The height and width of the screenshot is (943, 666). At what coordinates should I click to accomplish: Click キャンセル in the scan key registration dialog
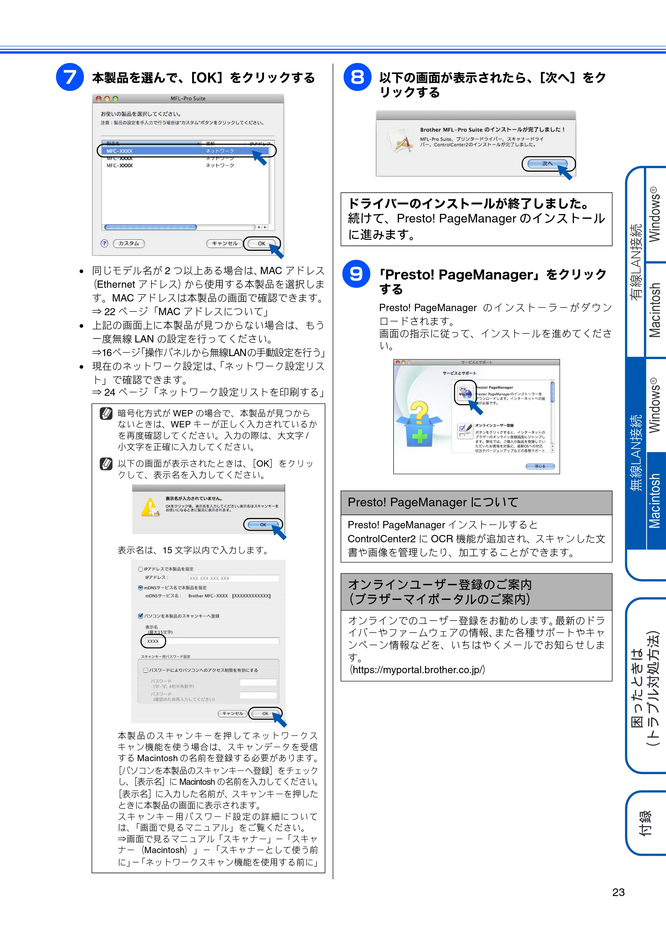[232, 713]
